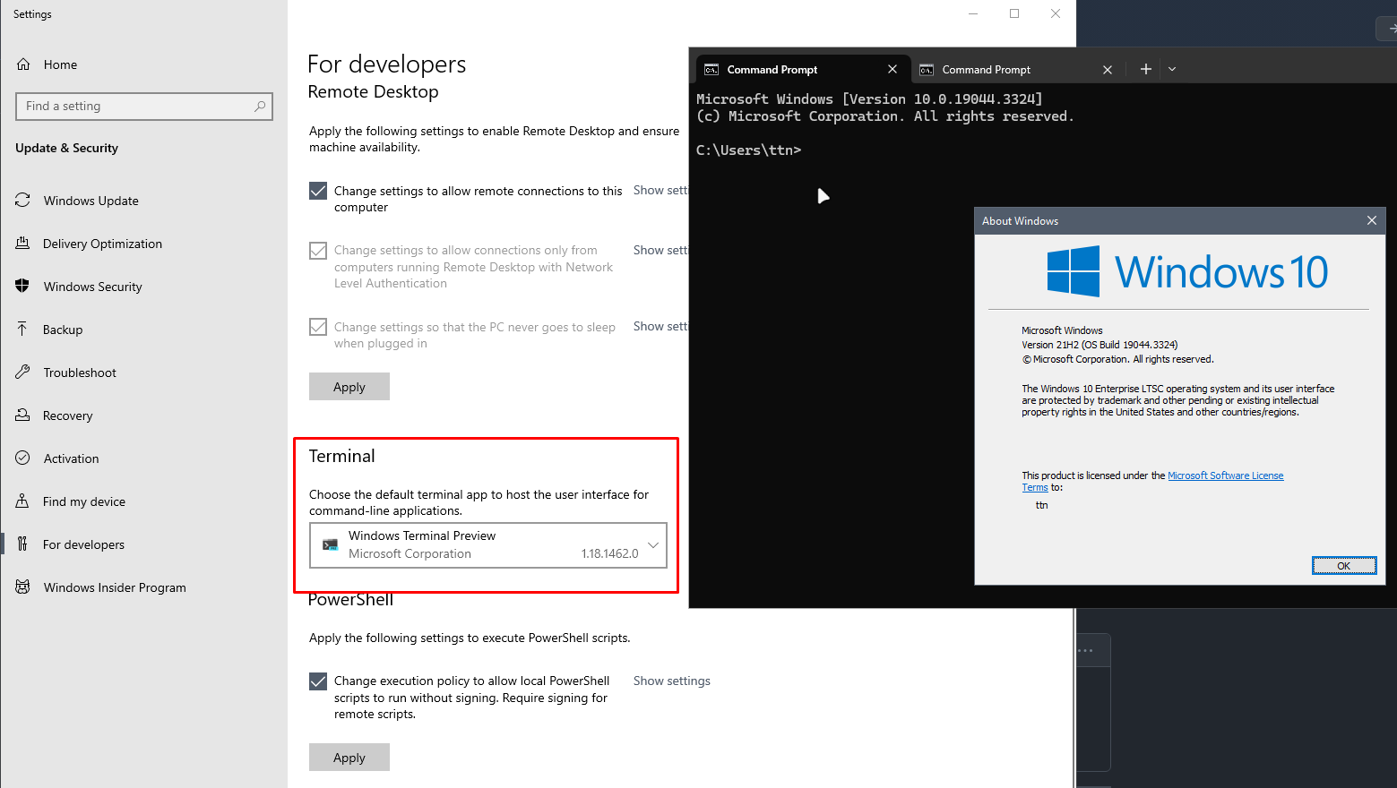Click OK in About Windows dialog
The height and width of the screenshot is (788, 1397).
click(x=1343, y=566)
